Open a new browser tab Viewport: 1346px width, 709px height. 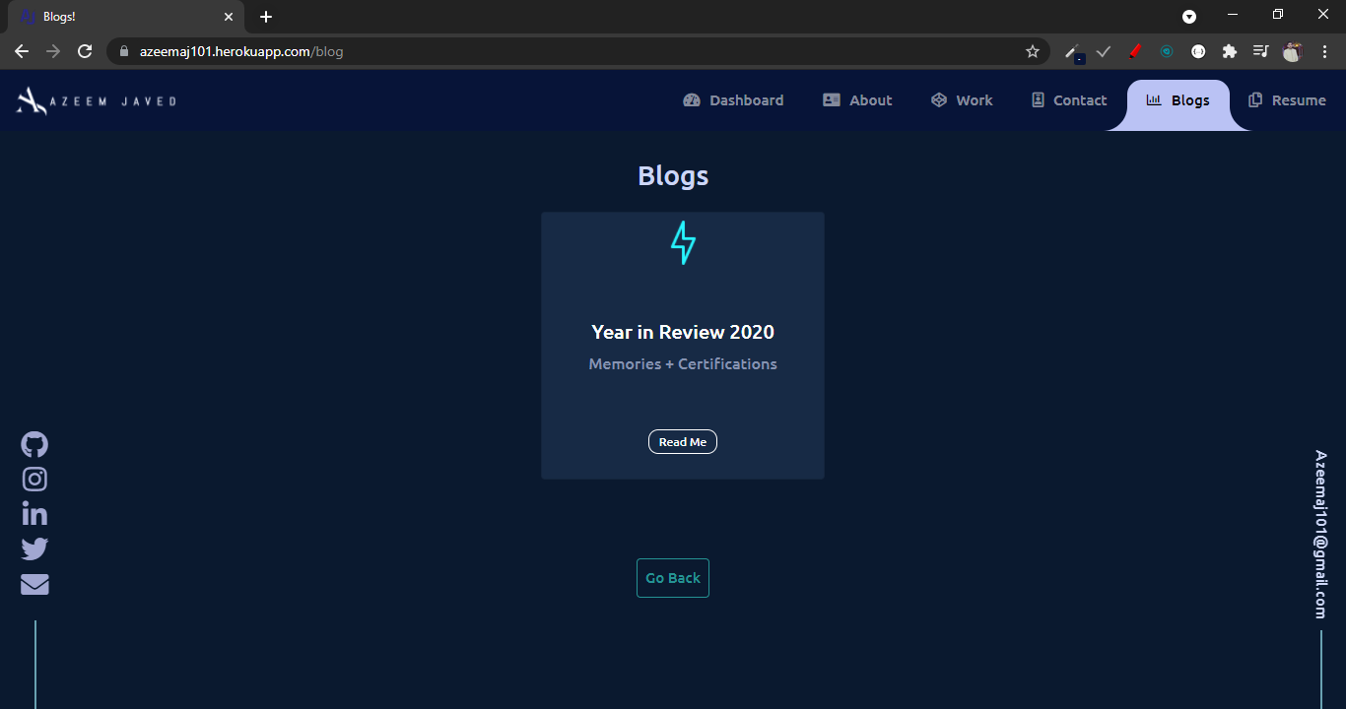point(266,17)
